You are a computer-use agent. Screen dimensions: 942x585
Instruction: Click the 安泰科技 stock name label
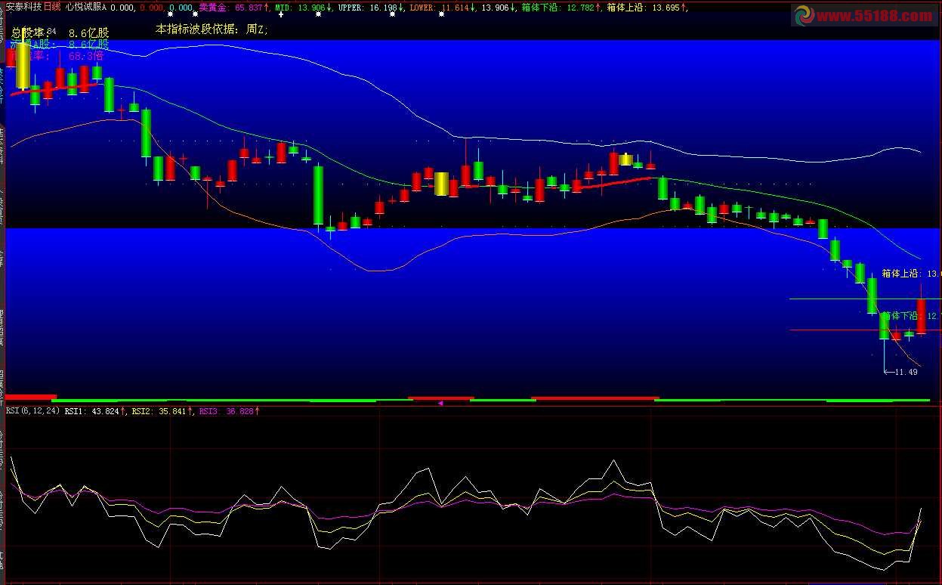(x=23, y=7)
